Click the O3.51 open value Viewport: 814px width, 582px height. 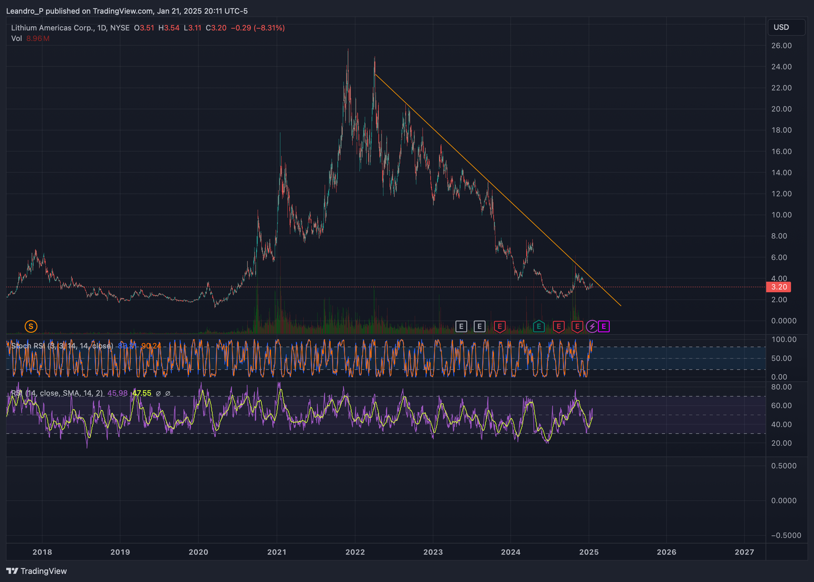tap(144, 28)
